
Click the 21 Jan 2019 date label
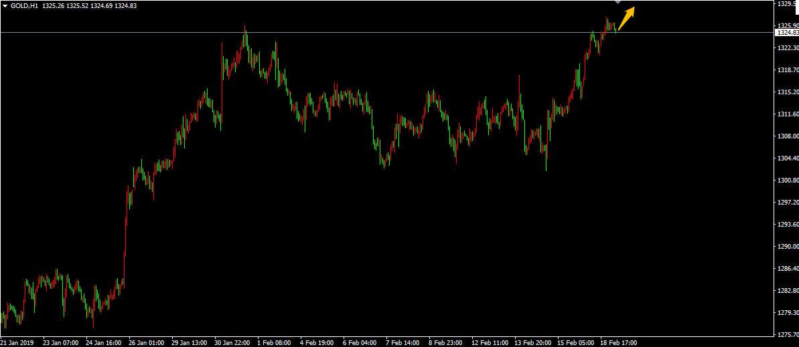tap(17, 343)
